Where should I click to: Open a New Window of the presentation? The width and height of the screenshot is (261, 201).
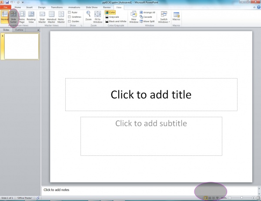click(134, 17)
